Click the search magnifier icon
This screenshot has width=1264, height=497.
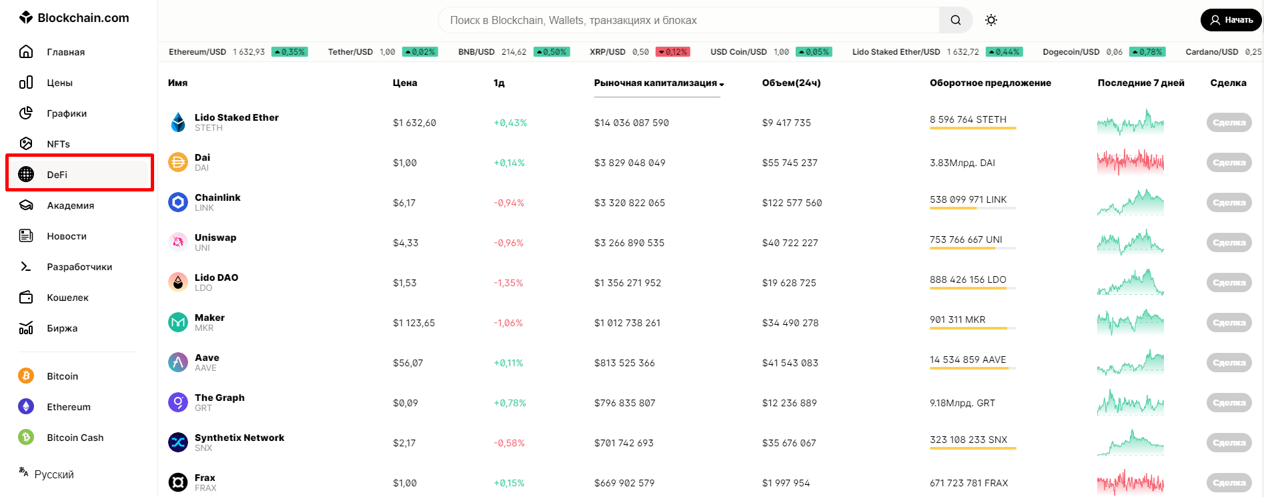[x=955, y=20]
